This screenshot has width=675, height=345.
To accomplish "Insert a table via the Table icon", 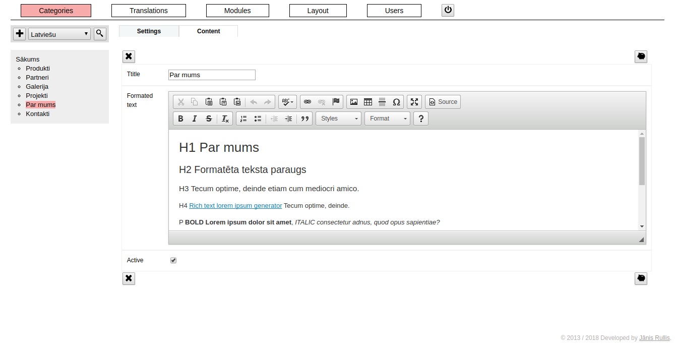I will point(368,102).
